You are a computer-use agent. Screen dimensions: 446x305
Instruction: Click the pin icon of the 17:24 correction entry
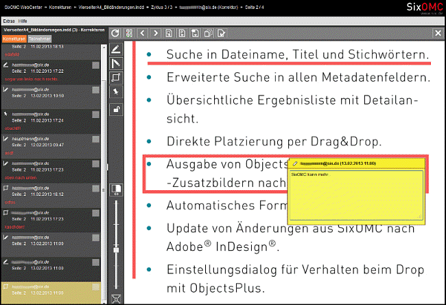click(5, 114)
